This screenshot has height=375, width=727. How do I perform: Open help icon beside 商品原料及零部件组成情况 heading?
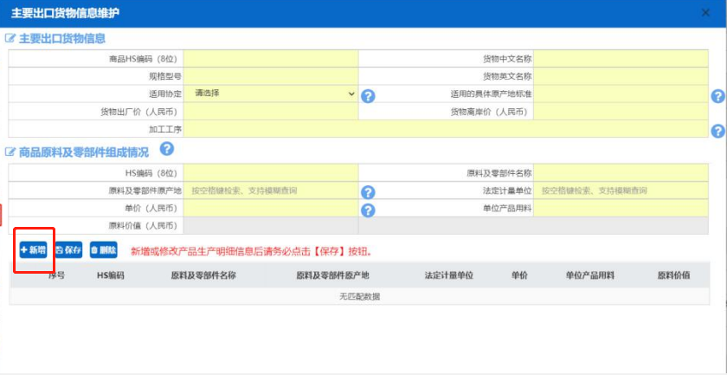(167, 150)
